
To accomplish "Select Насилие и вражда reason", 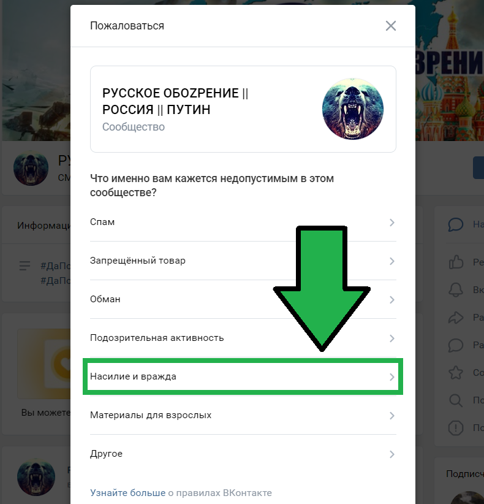I will [x=243, y=376].
